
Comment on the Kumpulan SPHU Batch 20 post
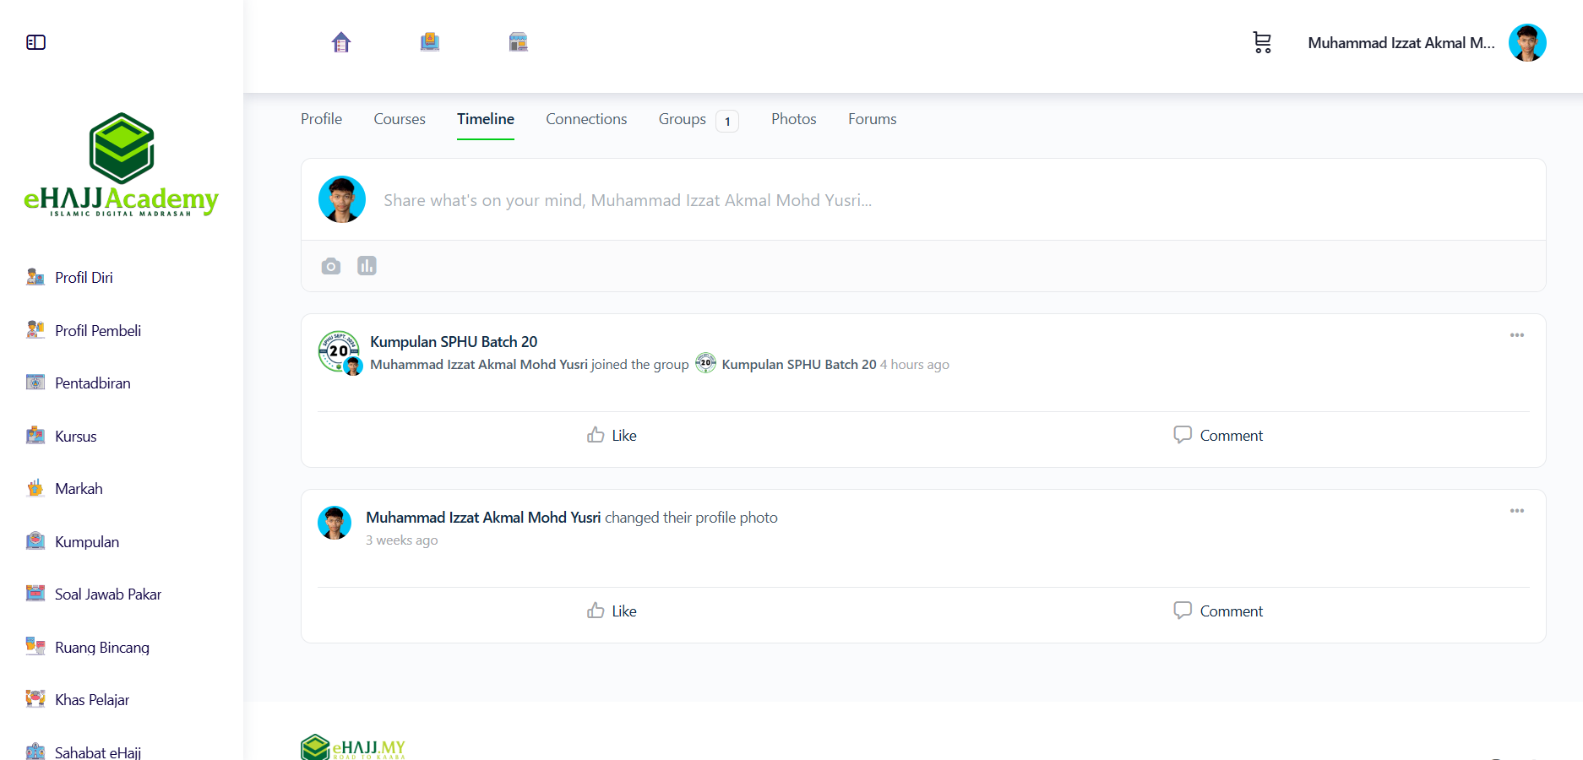[1218, 436]
